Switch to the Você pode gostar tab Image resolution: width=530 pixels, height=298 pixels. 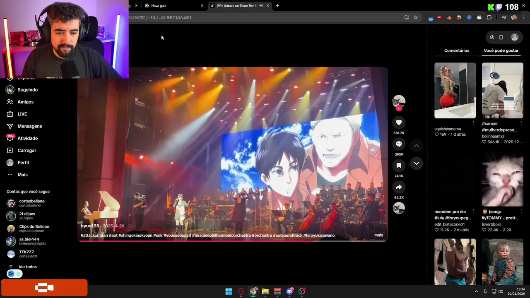[501, 50]
